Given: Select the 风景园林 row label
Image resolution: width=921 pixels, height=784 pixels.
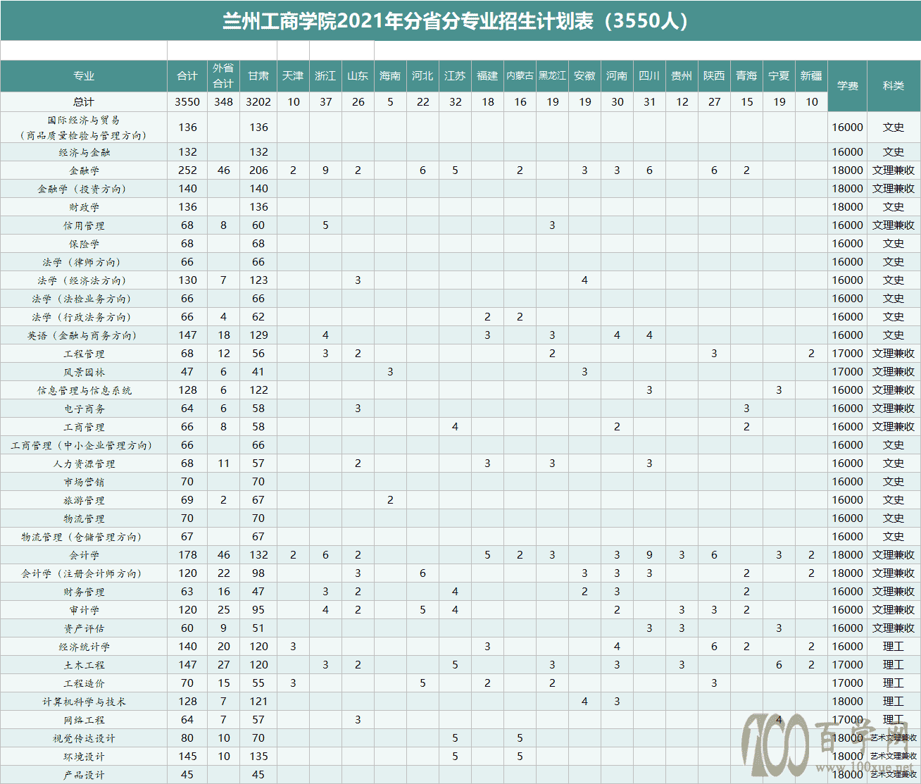Looking at the screenshot, I should click(x=84, y=372).
